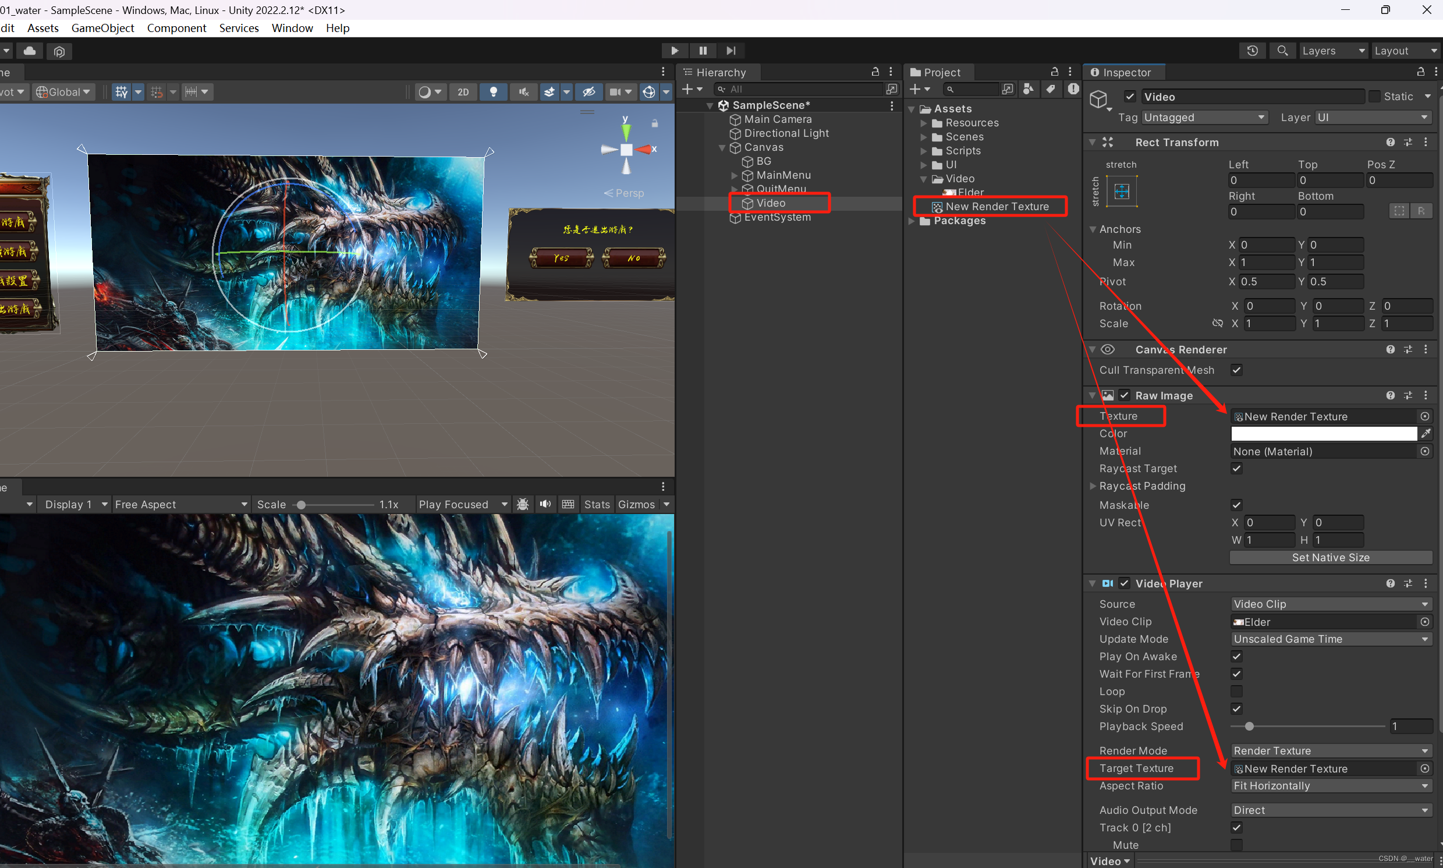Viewport: 1443px width, 868px height.
Task: Toggle the Video object active checkbox
Action: pos(1130,97)
